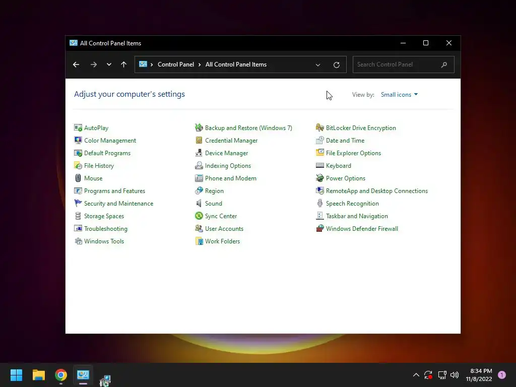
Task: Click the Region globe icon
Action: click(x=199, y=191)
